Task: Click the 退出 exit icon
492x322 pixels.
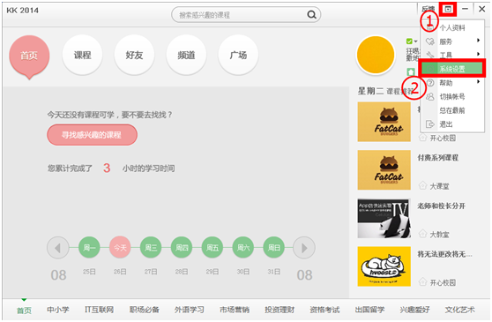Action: (430, 124)
